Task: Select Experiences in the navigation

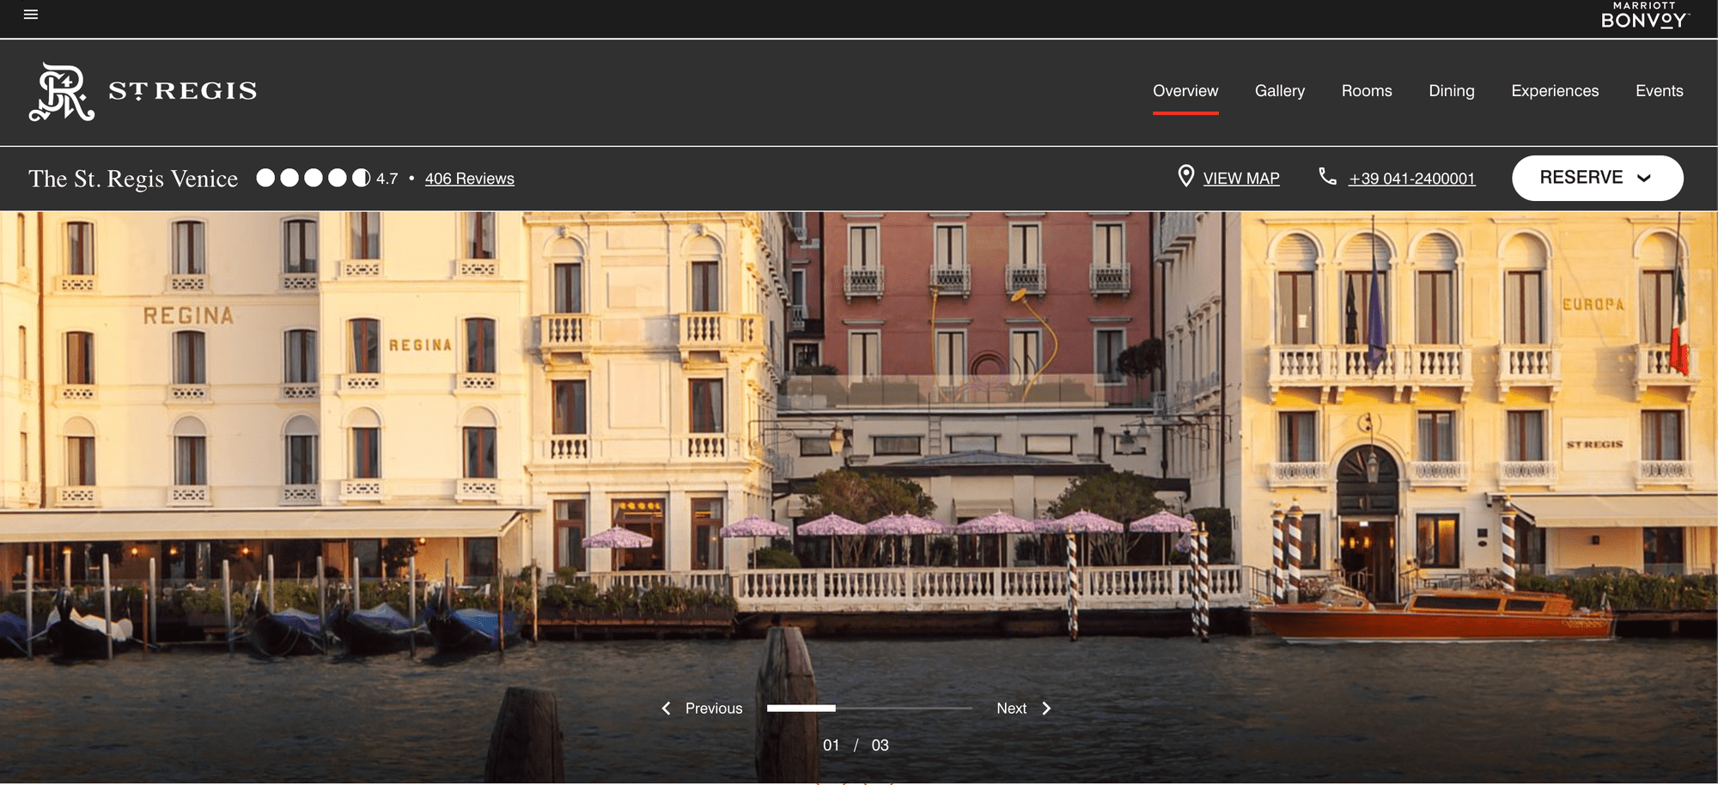Action: click(x=1554, y=91)
